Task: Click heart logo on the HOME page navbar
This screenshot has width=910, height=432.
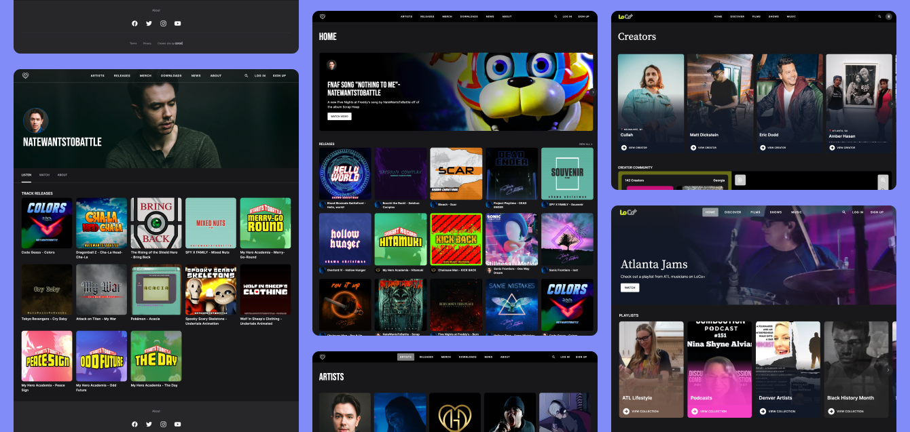Action: point(323,16)
